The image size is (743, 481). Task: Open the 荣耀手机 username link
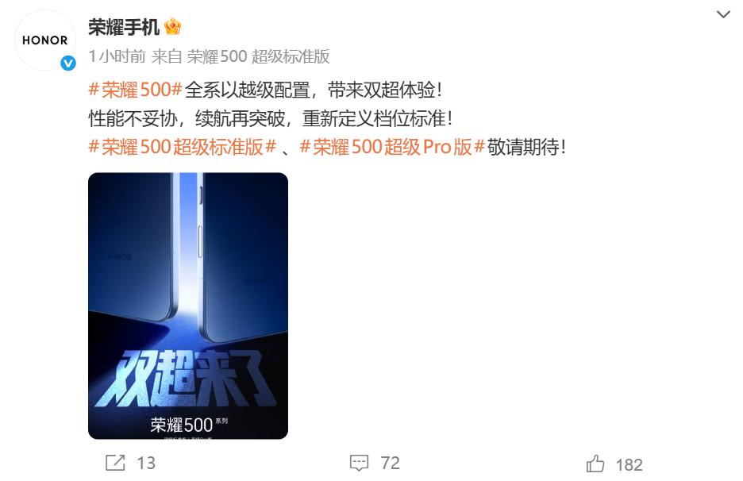(124, 27)
